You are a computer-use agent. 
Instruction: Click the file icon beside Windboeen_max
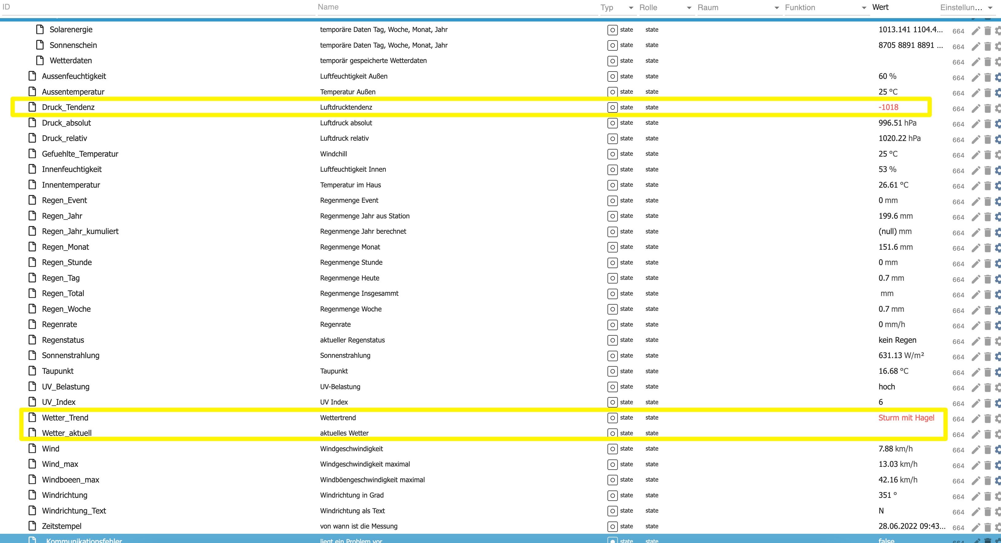click(32, 479)
